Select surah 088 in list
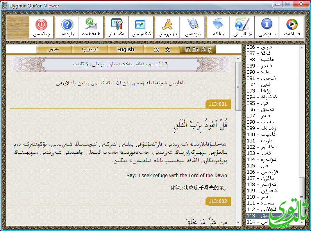This screenshot has width=311, height=231. 272,59
